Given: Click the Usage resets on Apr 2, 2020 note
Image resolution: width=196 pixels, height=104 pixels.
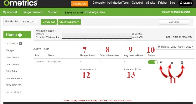Looking at the screenshot, I should [179, 37].
